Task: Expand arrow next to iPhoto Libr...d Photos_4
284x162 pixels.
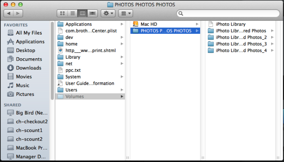Action: pyautogui.click(x=272, y=51)
